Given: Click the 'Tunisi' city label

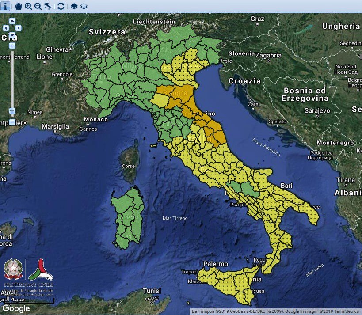Looking at the screenshot, I should 152,291.
